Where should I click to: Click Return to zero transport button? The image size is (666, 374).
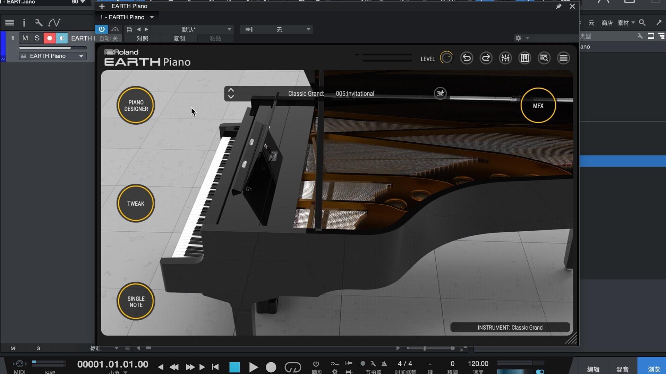215,367
